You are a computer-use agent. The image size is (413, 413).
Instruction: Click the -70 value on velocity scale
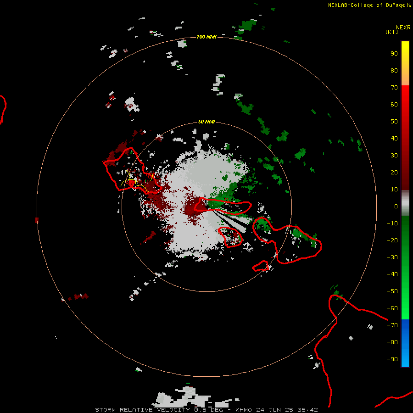[x=392, y=325]
